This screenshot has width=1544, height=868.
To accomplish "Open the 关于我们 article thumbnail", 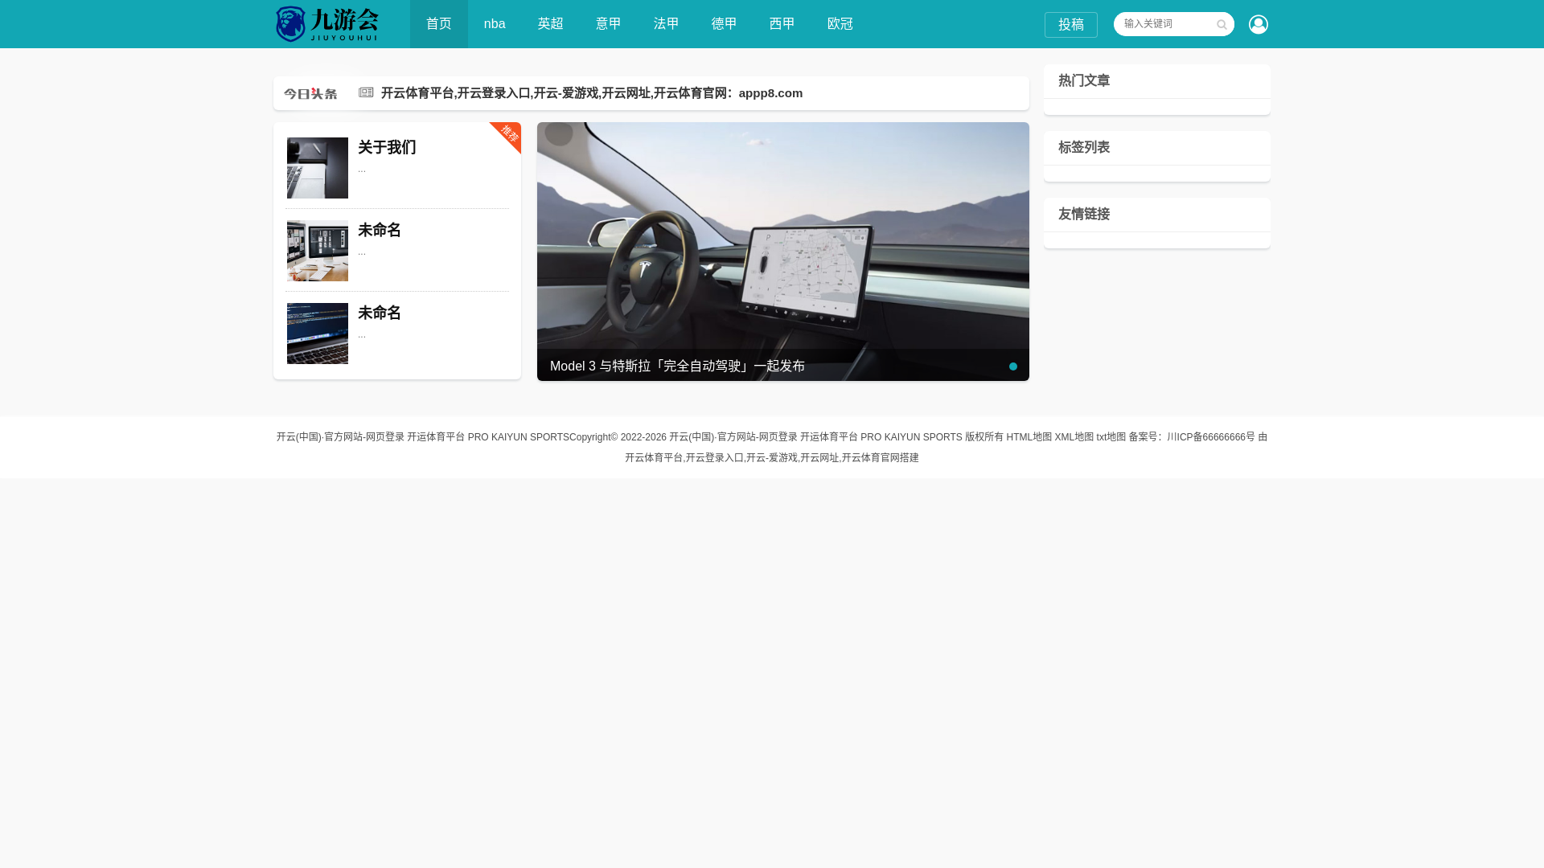I will (318, 168).
